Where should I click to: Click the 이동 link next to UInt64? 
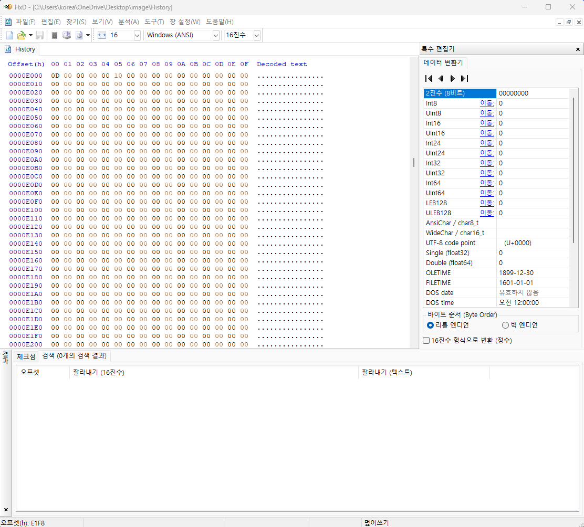point(486,193)
